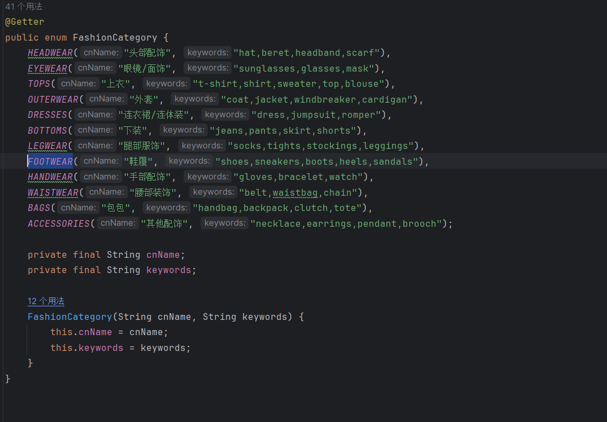607x422 pixels.
Task: Click the string "其他配饰"
Action: [x=164, y=223]
